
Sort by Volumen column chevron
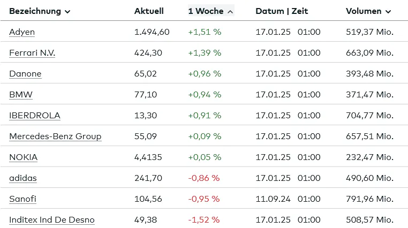pos(388,12)
